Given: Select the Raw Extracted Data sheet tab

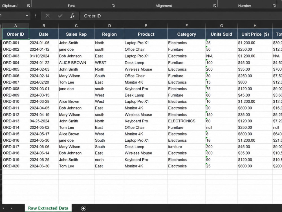Looking at the screenshot, I should [x=48, y=208].
